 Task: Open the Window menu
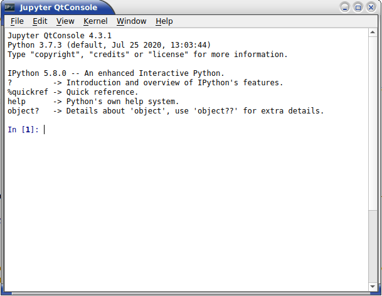(x=132, y=21)
